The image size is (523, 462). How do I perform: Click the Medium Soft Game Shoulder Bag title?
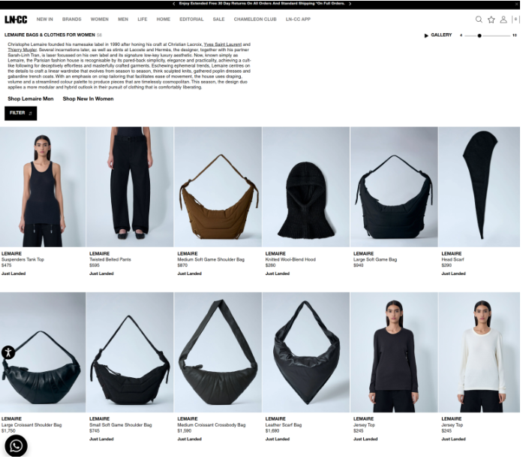(211, 259)
